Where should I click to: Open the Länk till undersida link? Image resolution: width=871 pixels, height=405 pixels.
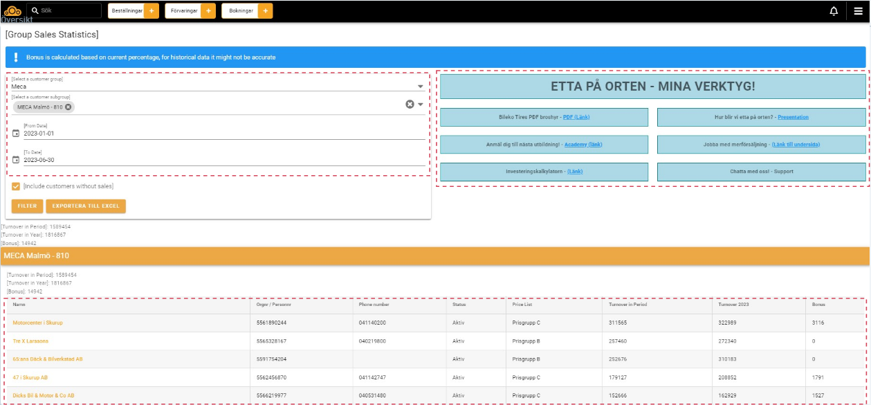(796, 144)
